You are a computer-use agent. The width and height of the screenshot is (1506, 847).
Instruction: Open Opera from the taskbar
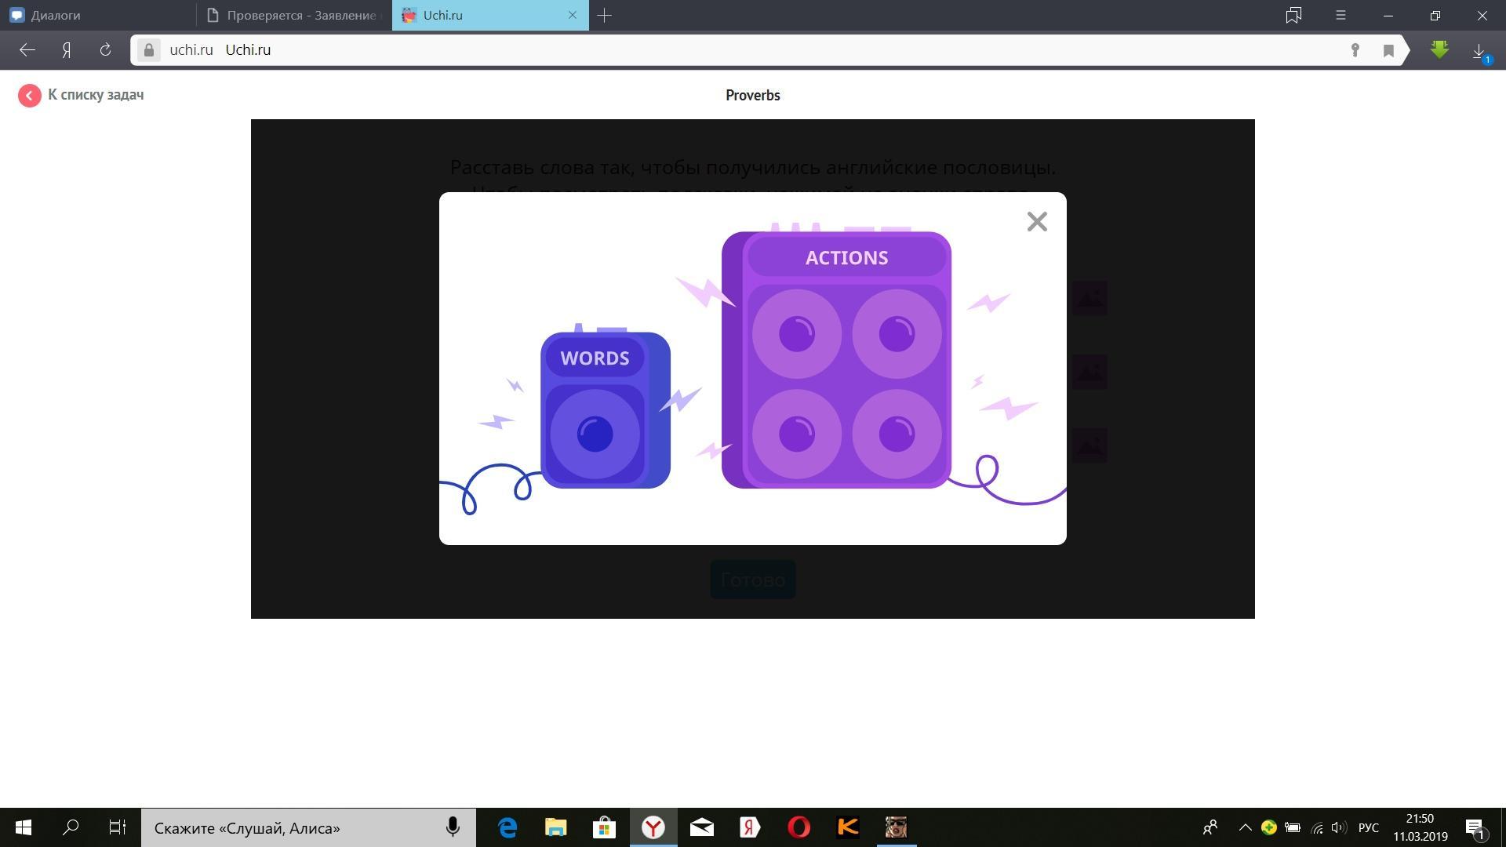pyautogui.click(x=798, y=827)
